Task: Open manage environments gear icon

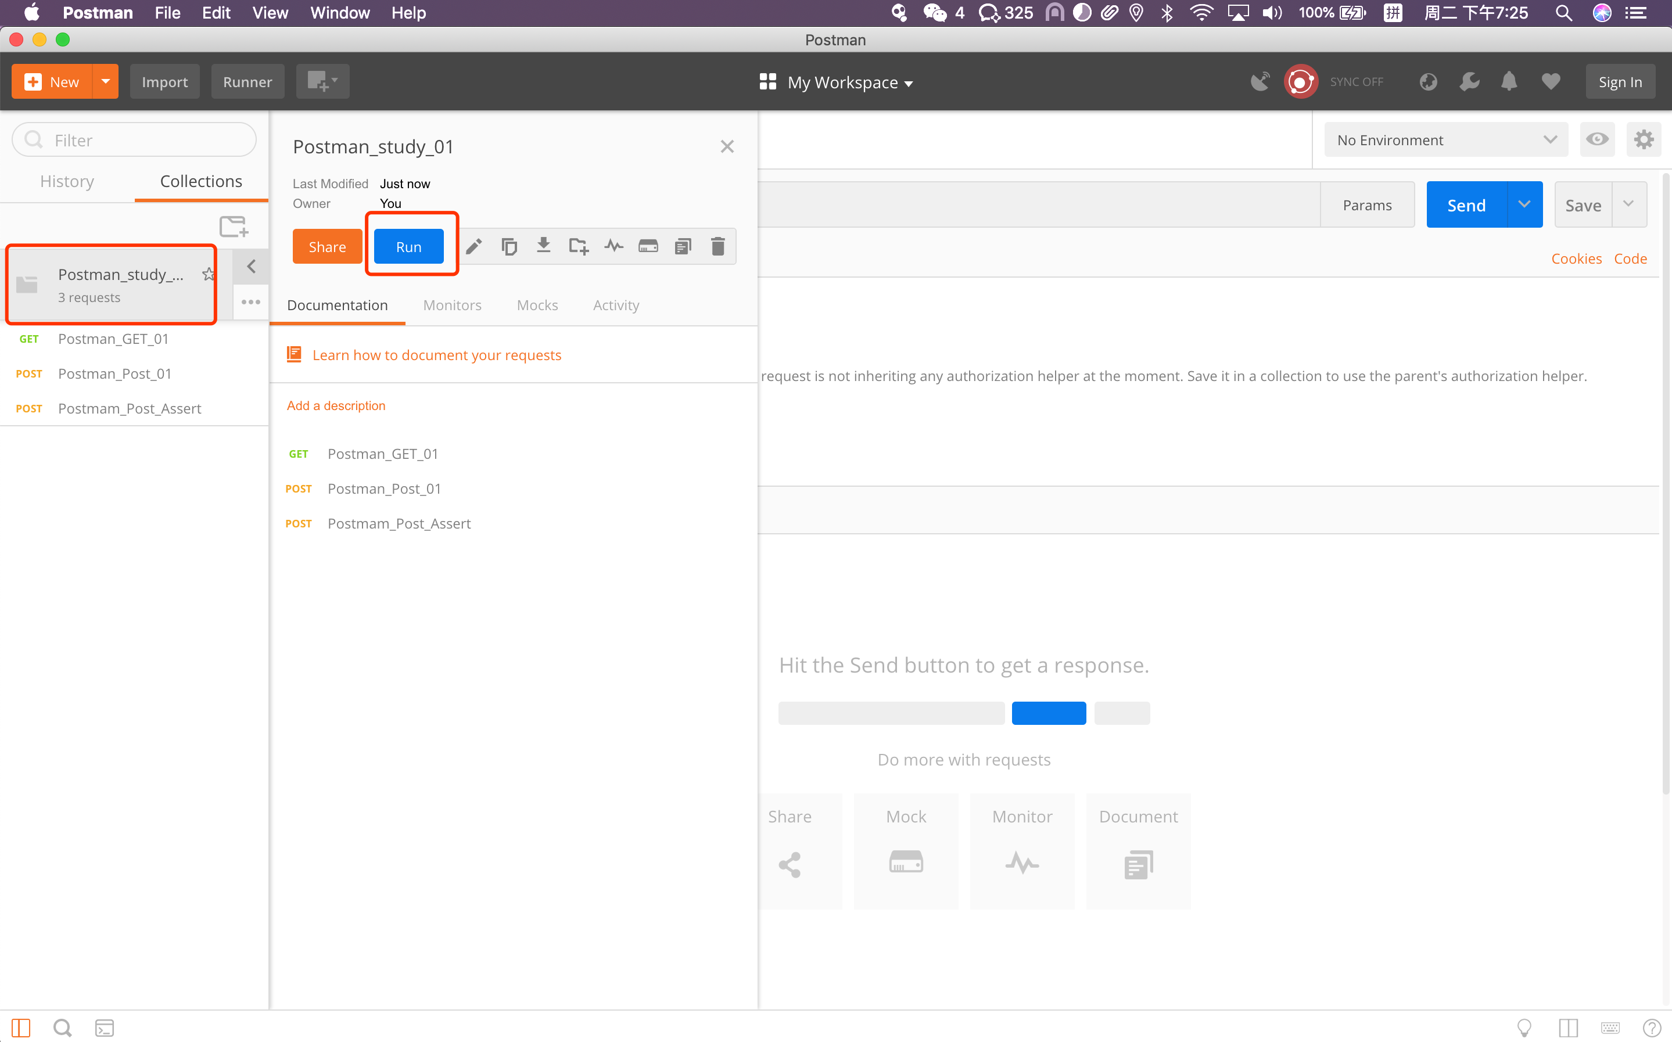Action: [1644, 140]
